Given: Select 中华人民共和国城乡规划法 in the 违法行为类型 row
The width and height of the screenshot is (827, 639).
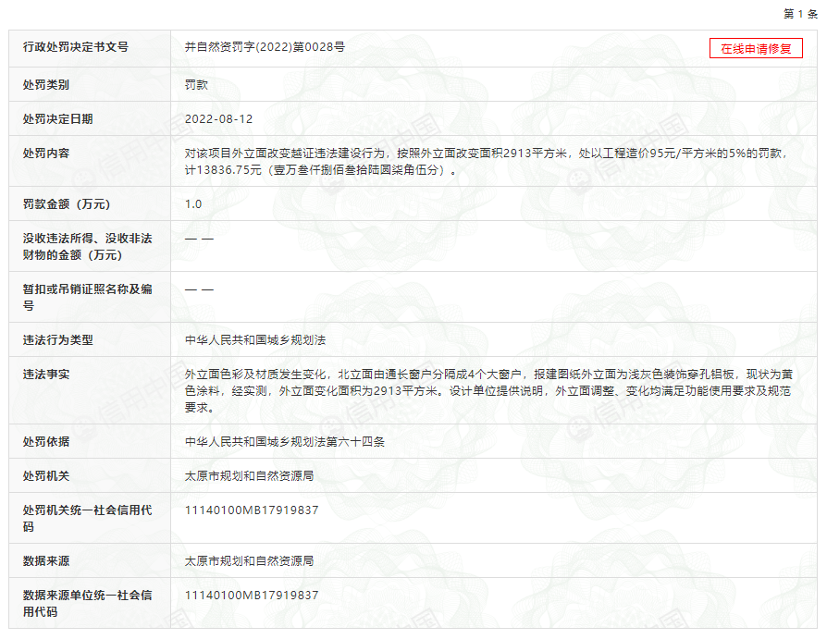Looking at the screenshot, I should click(255, 340).
